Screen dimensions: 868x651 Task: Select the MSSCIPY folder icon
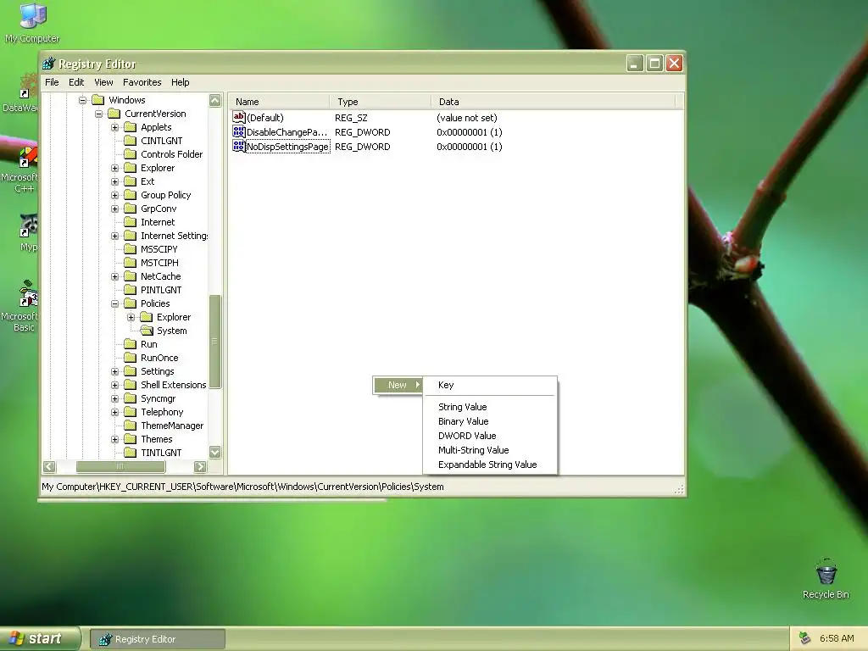click(x=130, y=249)
